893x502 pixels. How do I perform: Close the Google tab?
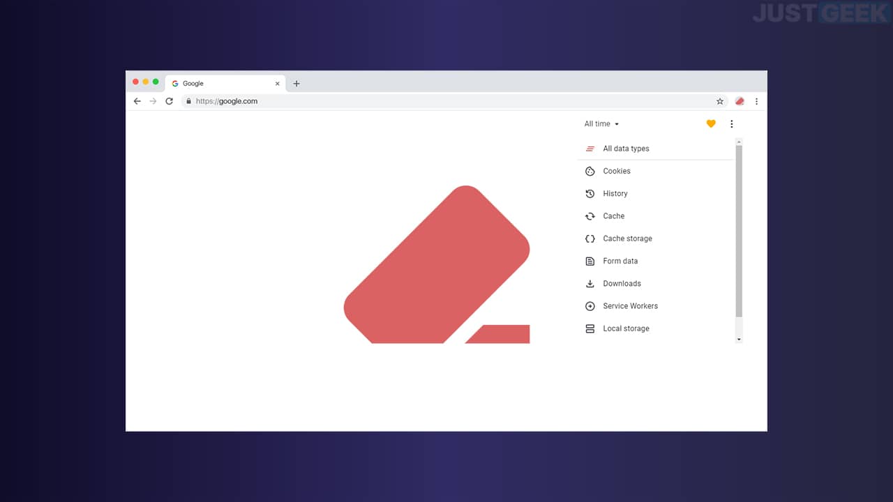coord(277,84)
